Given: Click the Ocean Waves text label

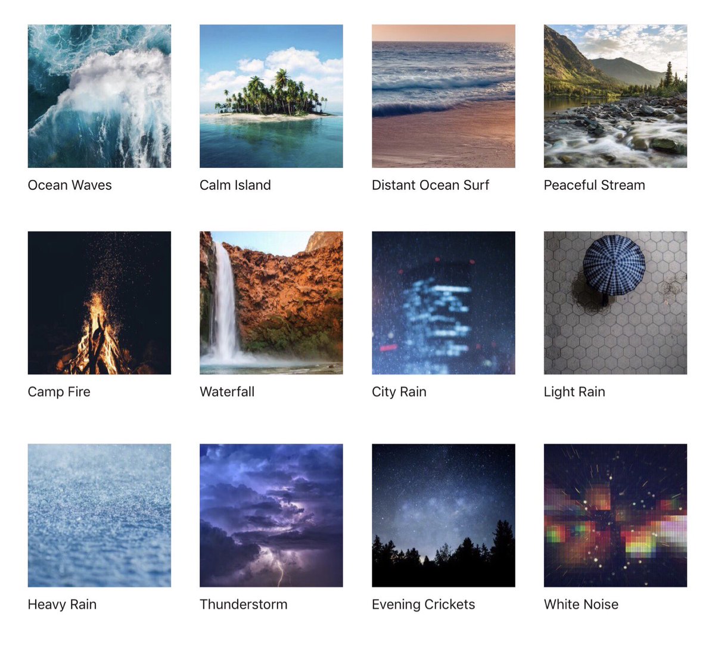Looking at the screenshot, I should (70, 185).
